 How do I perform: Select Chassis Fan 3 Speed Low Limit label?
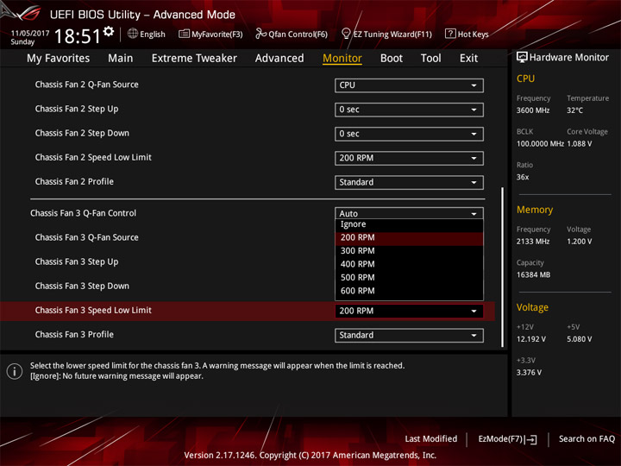tap(93, 311)
